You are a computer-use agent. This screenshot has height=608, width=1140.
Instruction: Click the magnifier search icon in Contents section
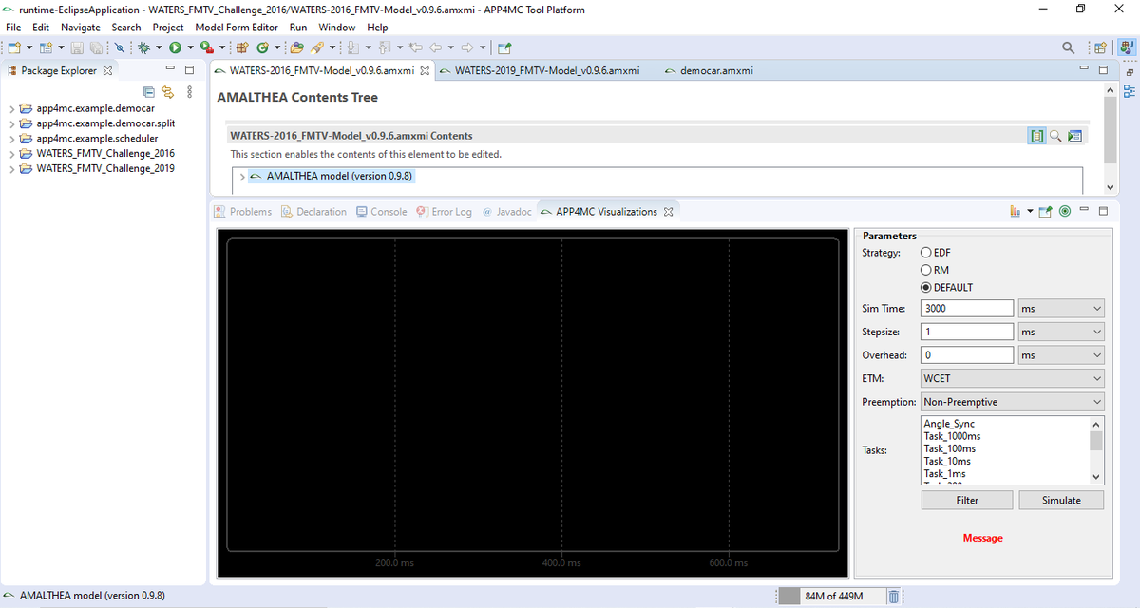[1055, 136]
